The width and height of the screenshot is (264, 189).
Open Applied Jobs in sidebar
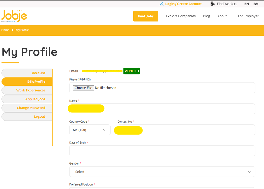(27, 99)
